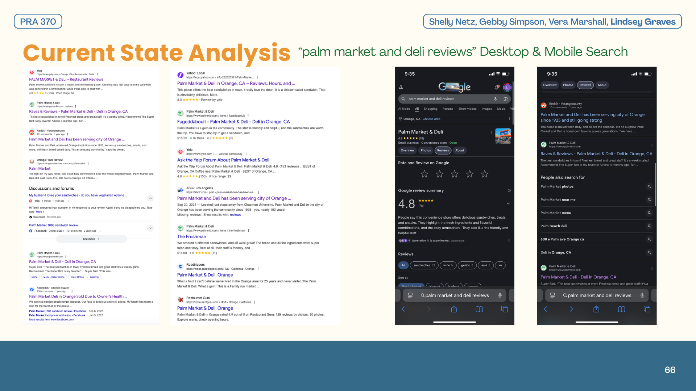The width and height of the screenshot is (696, 391).
Task: Tap the address bar microphone on right phone
Action: 642,295
